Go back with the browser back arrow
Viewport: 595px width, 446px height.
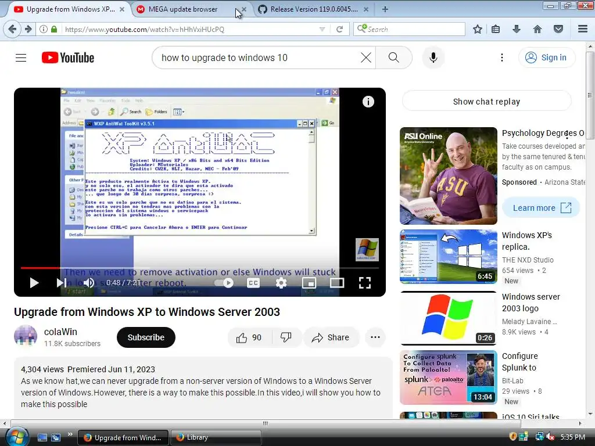(x=12, y=29)
